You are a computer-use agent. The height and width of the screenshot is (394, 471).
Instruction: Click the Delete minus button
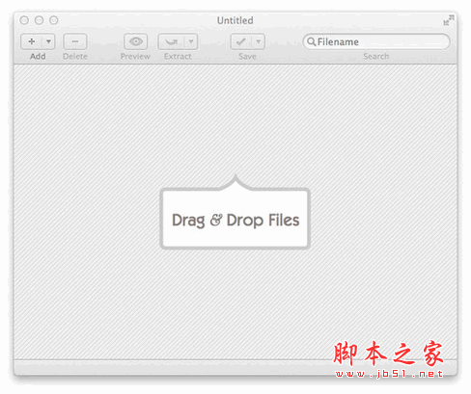point(75,41)
